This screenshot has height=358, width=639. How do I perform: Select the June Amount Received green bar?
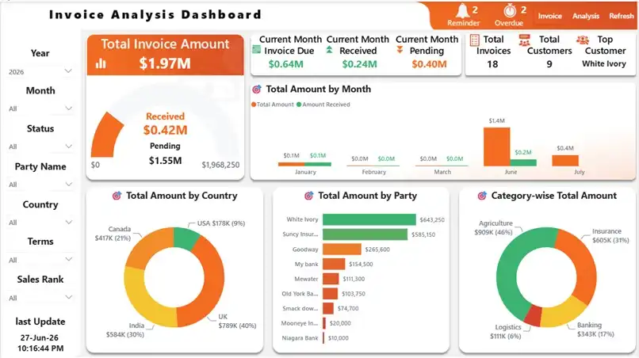pos(523,162)
